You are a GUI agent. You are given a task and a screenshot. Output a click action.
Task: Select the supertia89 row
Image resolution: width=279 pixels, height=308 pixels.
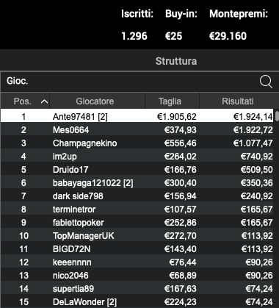pyautogui.click(x=137, y=288)
